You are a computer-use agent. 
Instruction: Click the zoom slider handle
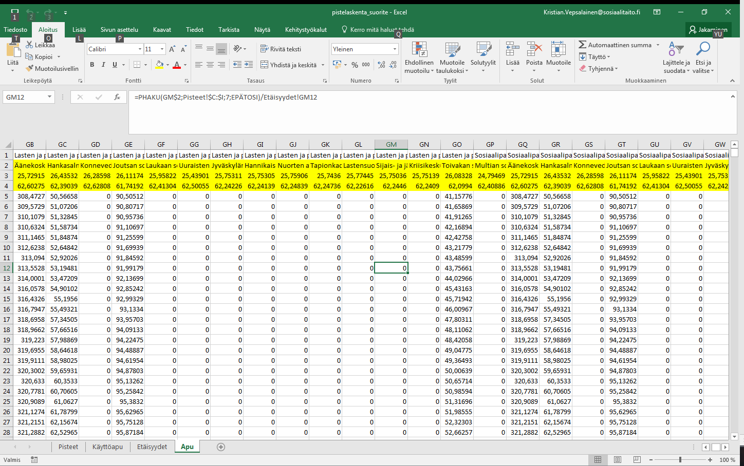(x=680, y=460)
